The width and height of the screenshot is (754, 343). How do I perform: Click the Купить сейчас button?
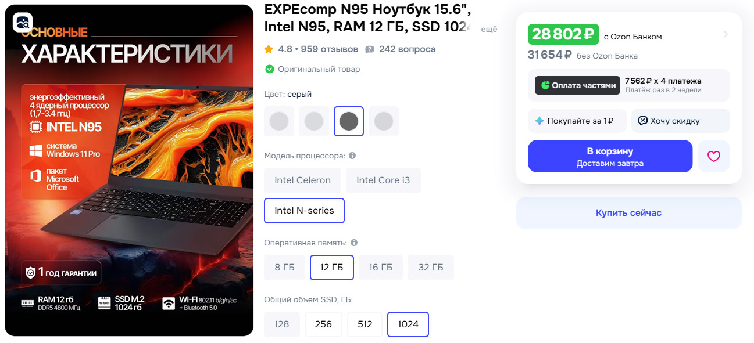point(628,213)
